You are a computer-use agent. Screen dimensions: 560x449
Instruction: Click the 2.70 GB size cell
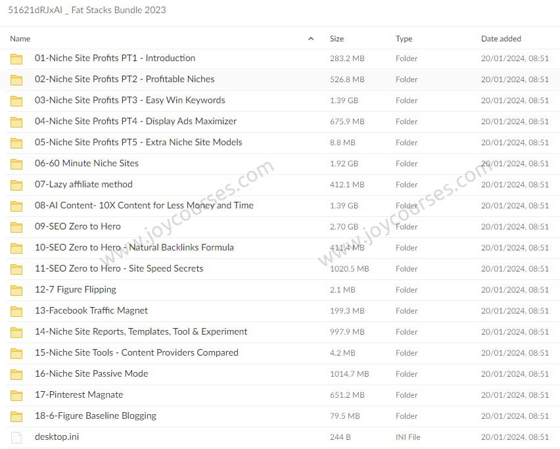344,227
